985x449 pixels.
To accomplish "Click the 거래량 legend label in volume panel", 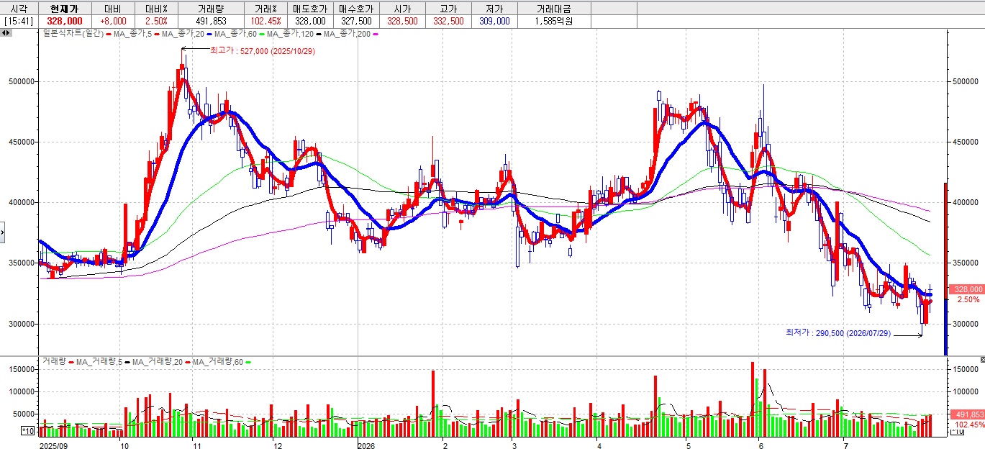I will click(54, 361).
